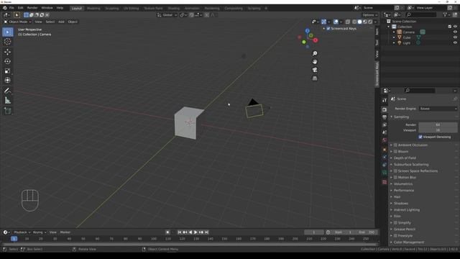Switch perspective/orthographic grid icon

click(x=315, y=78)
